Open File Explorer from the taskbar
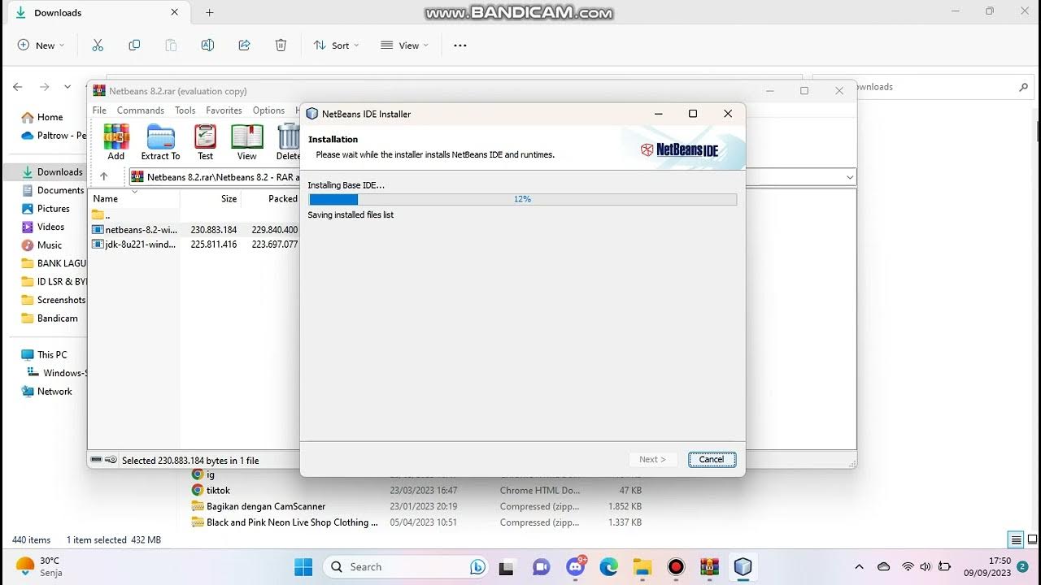 [642, 567]
